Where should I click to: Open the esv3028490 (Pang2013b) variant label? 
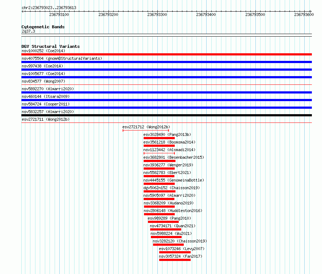tap(167, 134)
